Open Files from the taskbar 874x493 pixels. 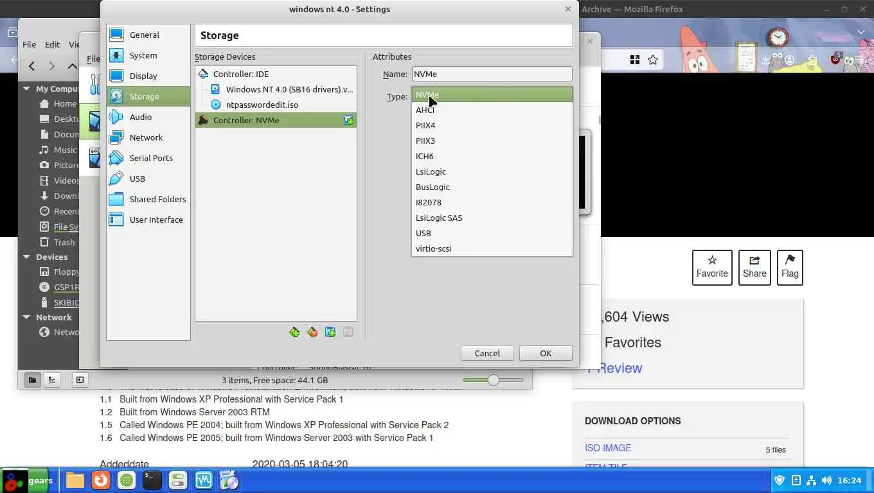pyautogui.click(x=75, y=480)
